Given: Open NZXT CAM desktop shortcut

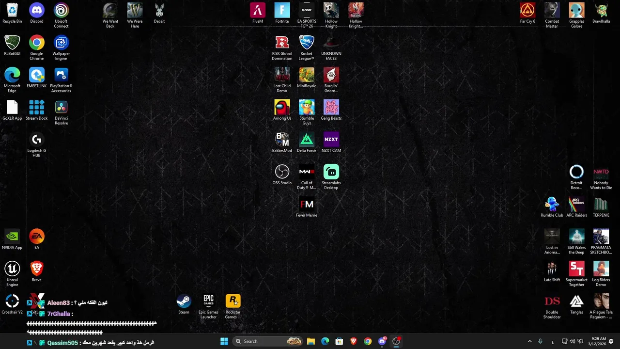Looking at the screenshot, I should [331, 143].
